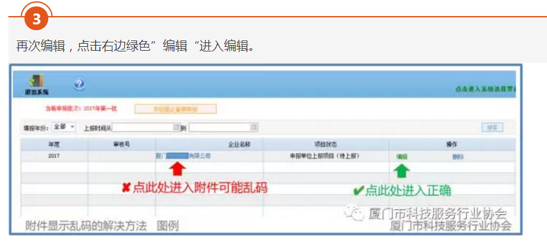This screenshot has width=547, height=241.
Task: Select the 2017 year cell in table
Action: point(54,156)
